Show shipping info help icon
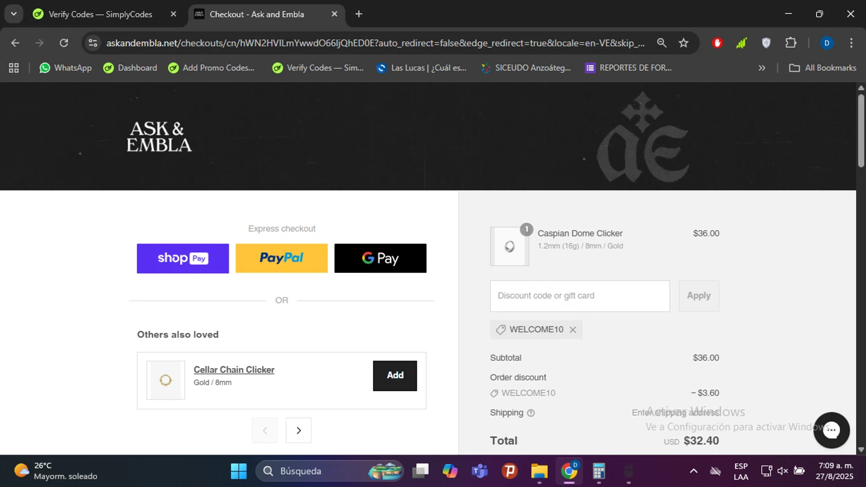The width and height of the screenshot is (866, 487). 531,413
